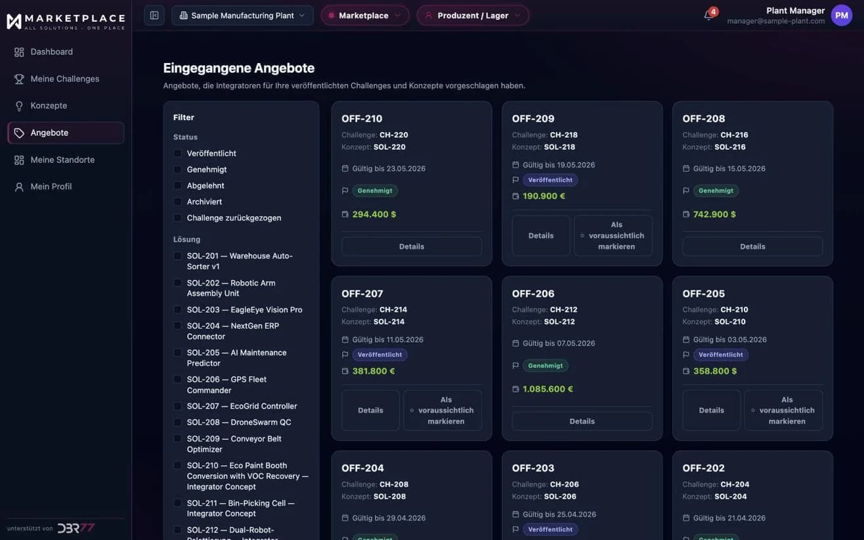Open Mein Profil page
The height and width of the screenshot is (540, 864).
pyautogui.click(x=66, y=187)
